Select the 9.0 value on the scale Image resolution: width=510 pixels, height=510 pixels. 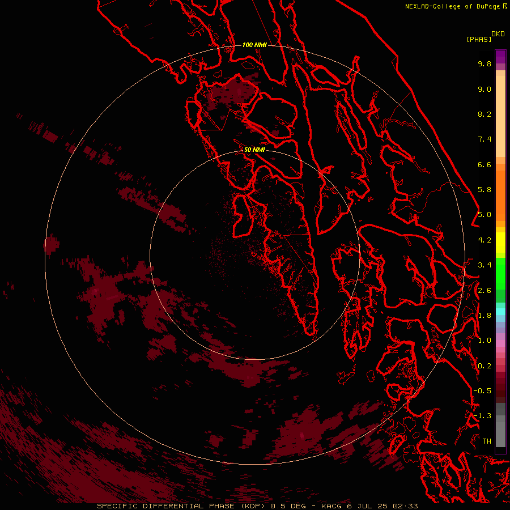484,89
